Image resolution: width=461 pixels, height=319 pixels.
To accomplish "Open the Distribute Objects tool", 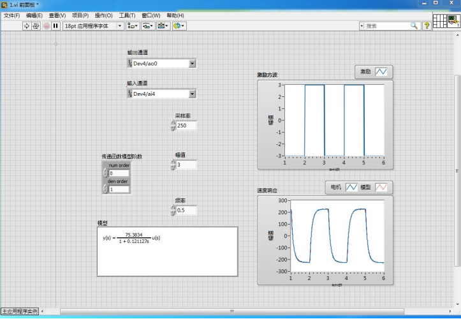I will [x=147, y=26].
